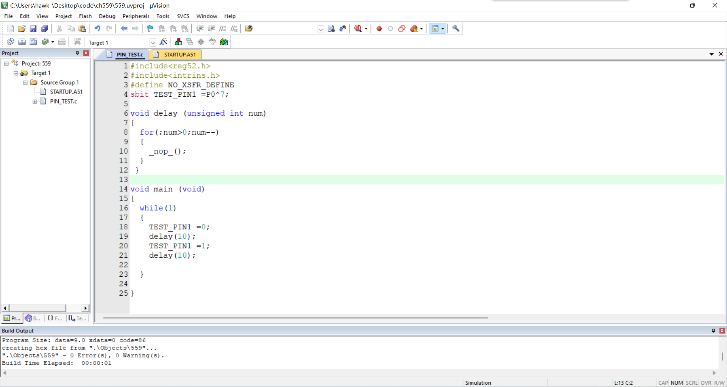Switch to the Functions tab in the Project panel
Screen dimensions: 727x387
[55, 318]
